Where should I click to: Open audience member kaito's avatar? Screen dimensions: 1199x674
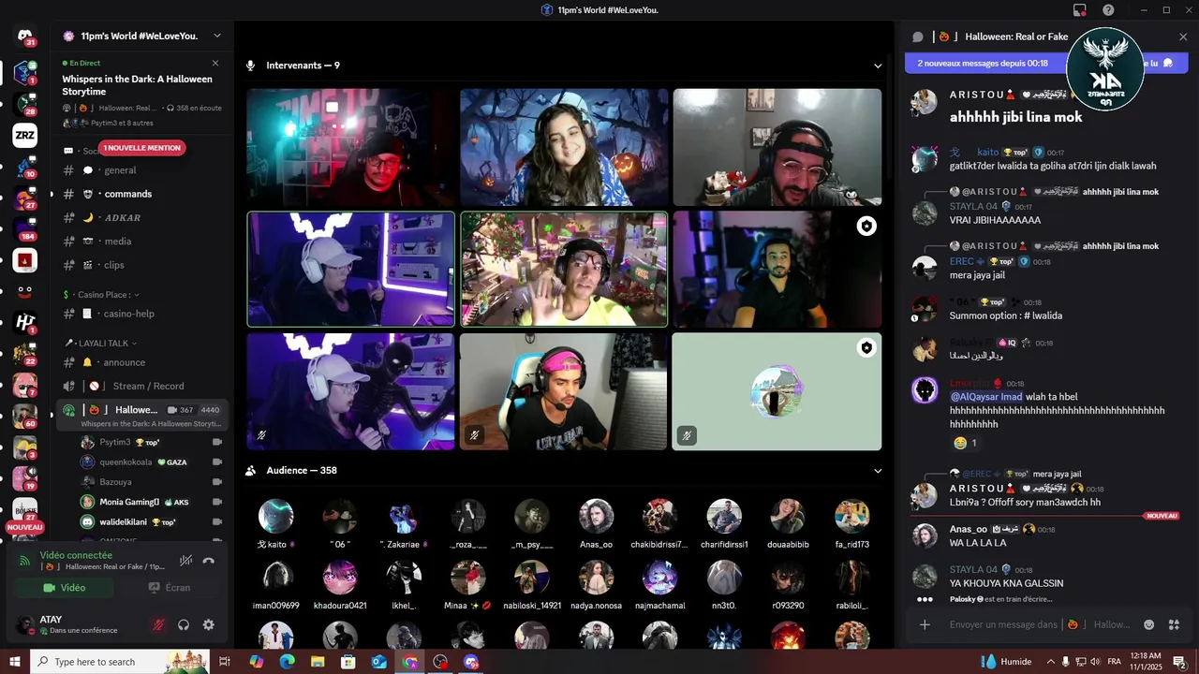(275, 516)
